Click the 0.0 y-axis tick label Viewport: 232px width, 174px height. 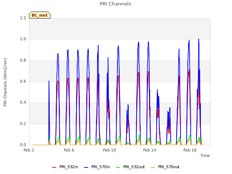23,145
